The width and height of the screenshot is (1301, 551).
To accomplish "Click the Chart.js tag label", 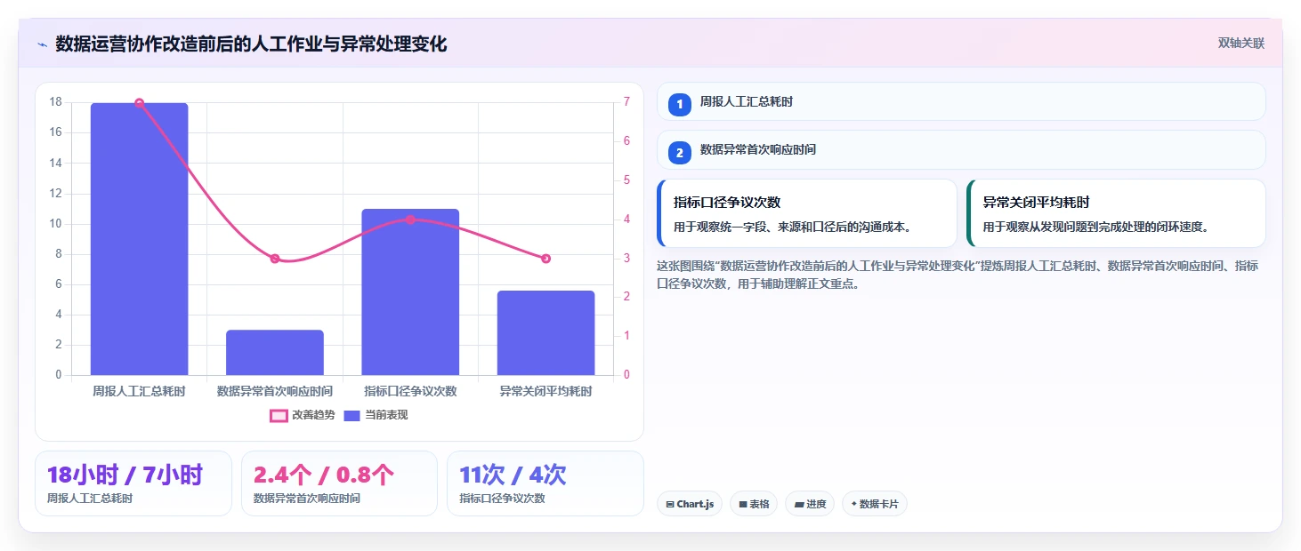I will point(695,505).
